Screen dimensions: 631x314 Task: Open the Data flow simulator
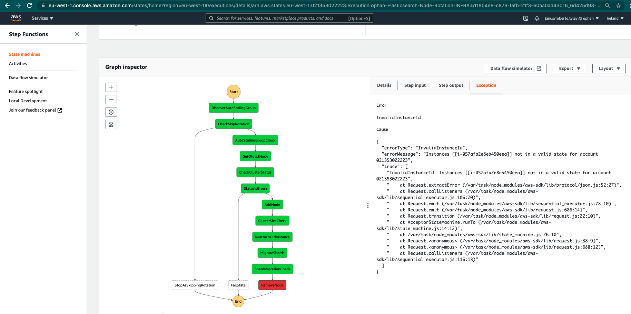point(515,68)
